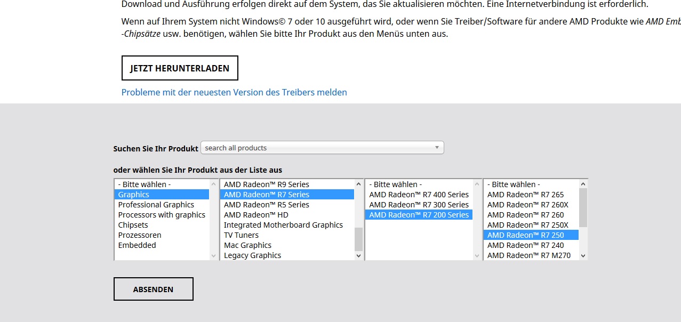Viewport: 681px width, 322px height.
Task: Click the series list scrollbar up arrow
Action: tap(358, 184)
